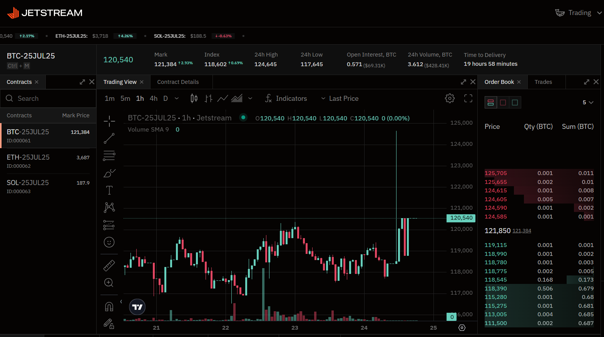Toggle the green market status indicator

click(243, 117)
